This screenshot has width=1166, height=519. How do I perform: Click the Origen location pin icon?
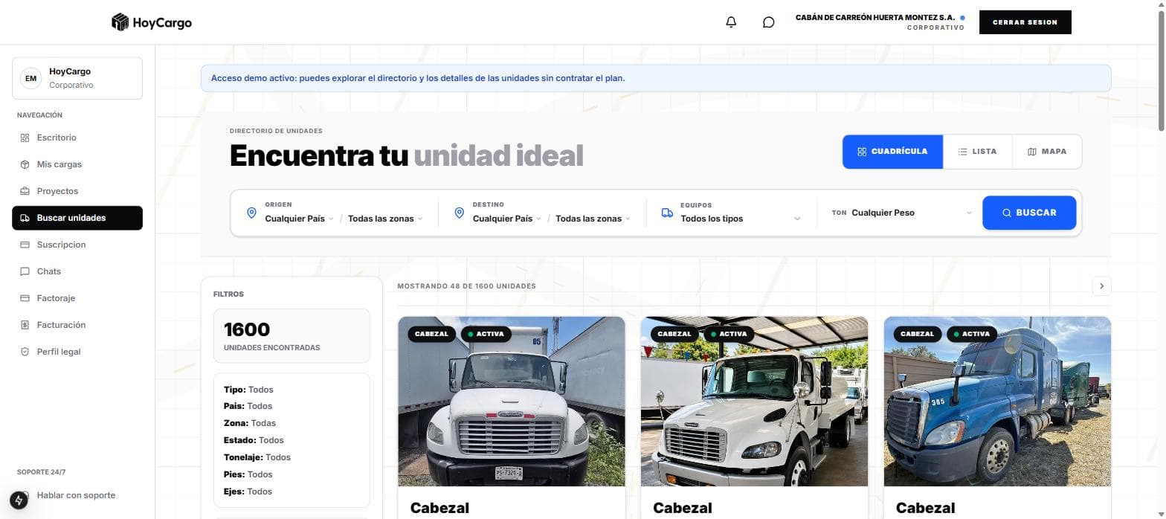click(x=251, y=213)
